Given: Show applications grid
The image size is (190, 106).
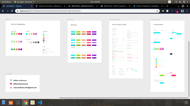Looking at the screenshot, I should pyautogui.click(x=186, y=102).
